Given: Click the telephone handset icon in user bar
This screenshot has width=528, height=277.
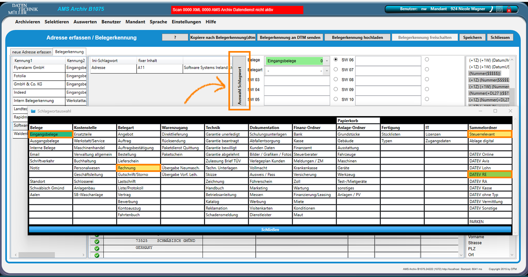Looking at the screenshot, I should click(x=491, y=9).
